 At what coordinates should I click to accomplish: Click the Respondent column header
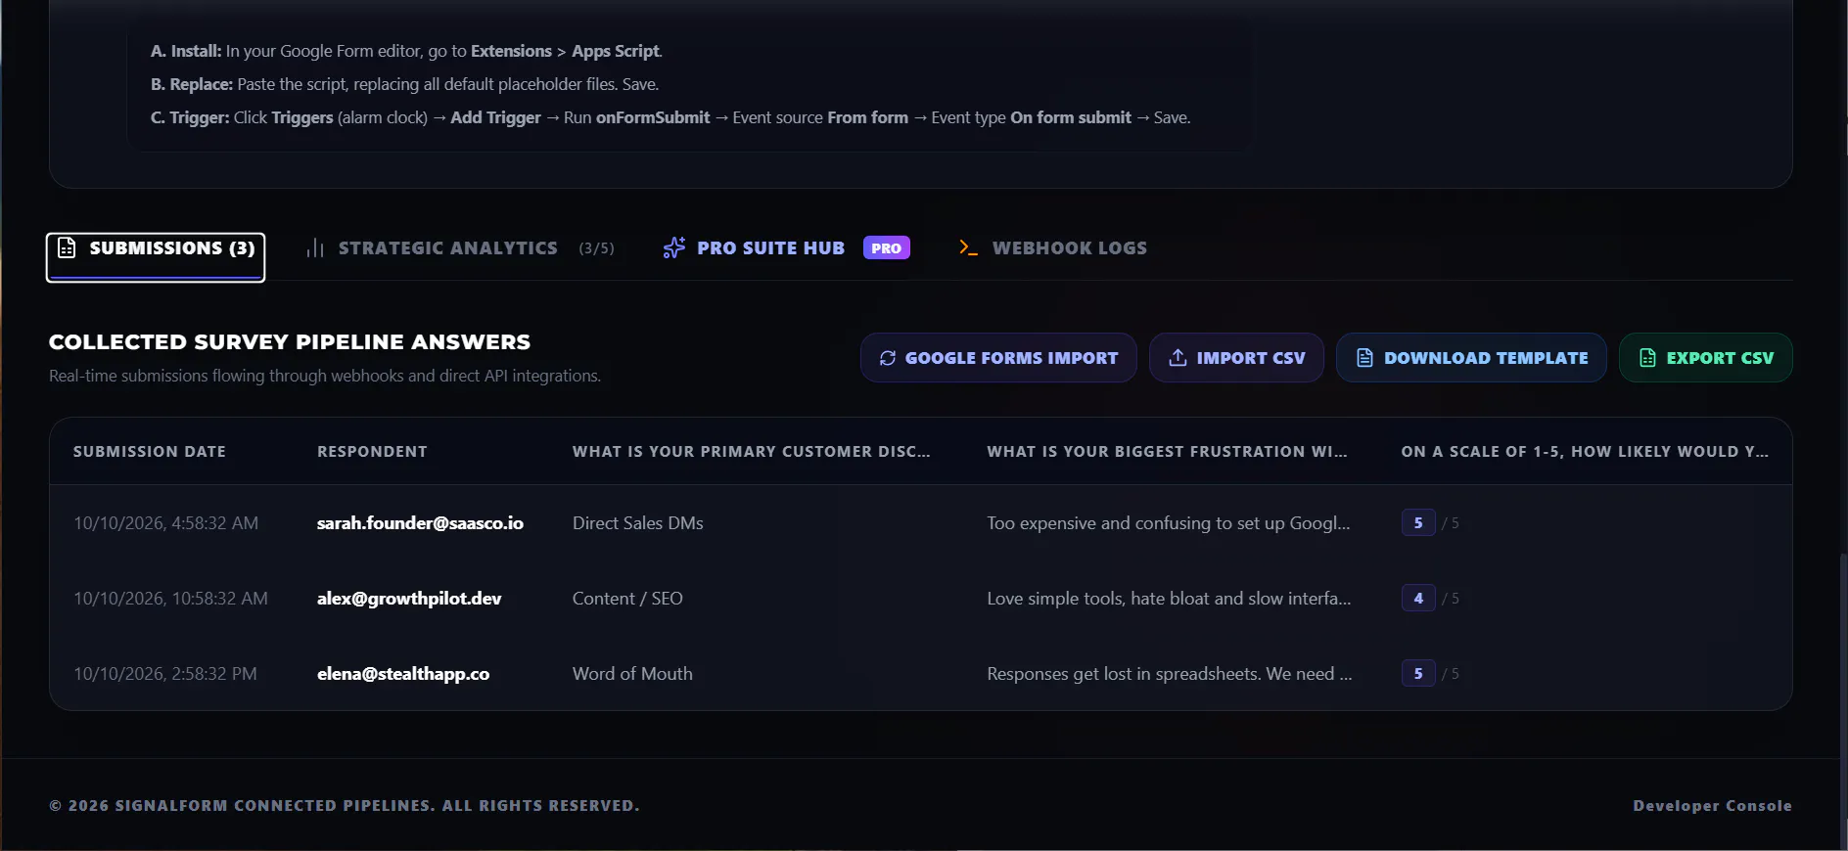pyautogui.click(x=372, y=452)
